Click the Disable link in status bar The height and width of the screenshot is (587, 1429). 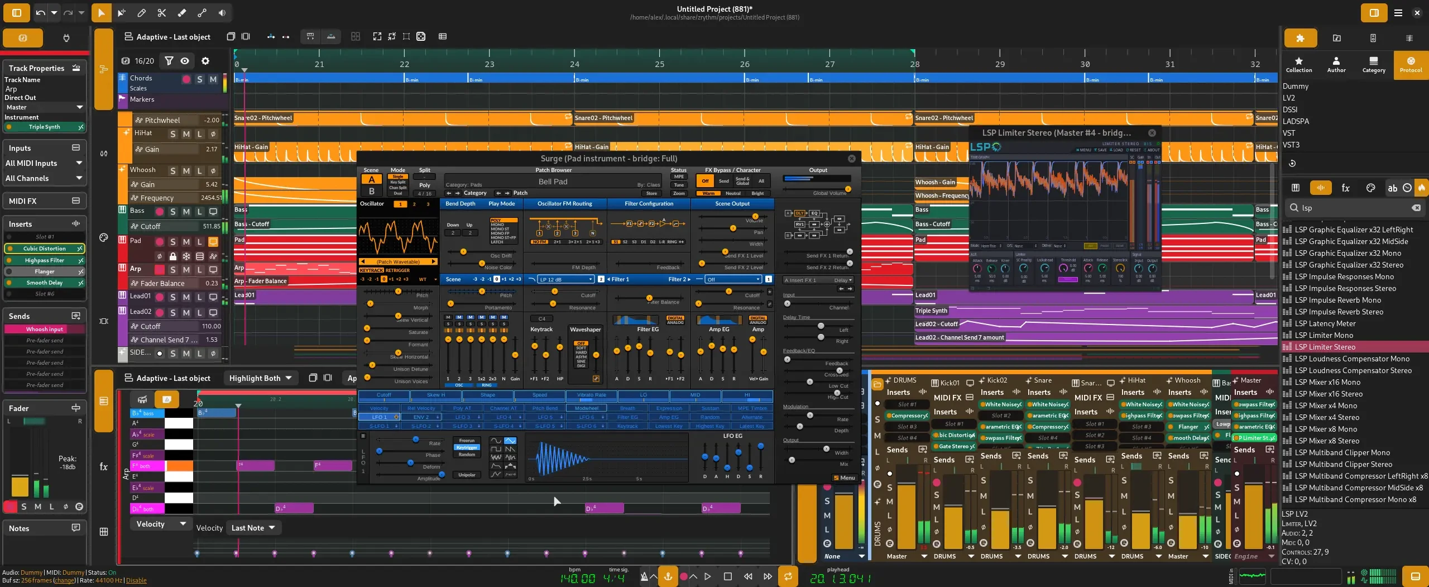click(136, 580)
